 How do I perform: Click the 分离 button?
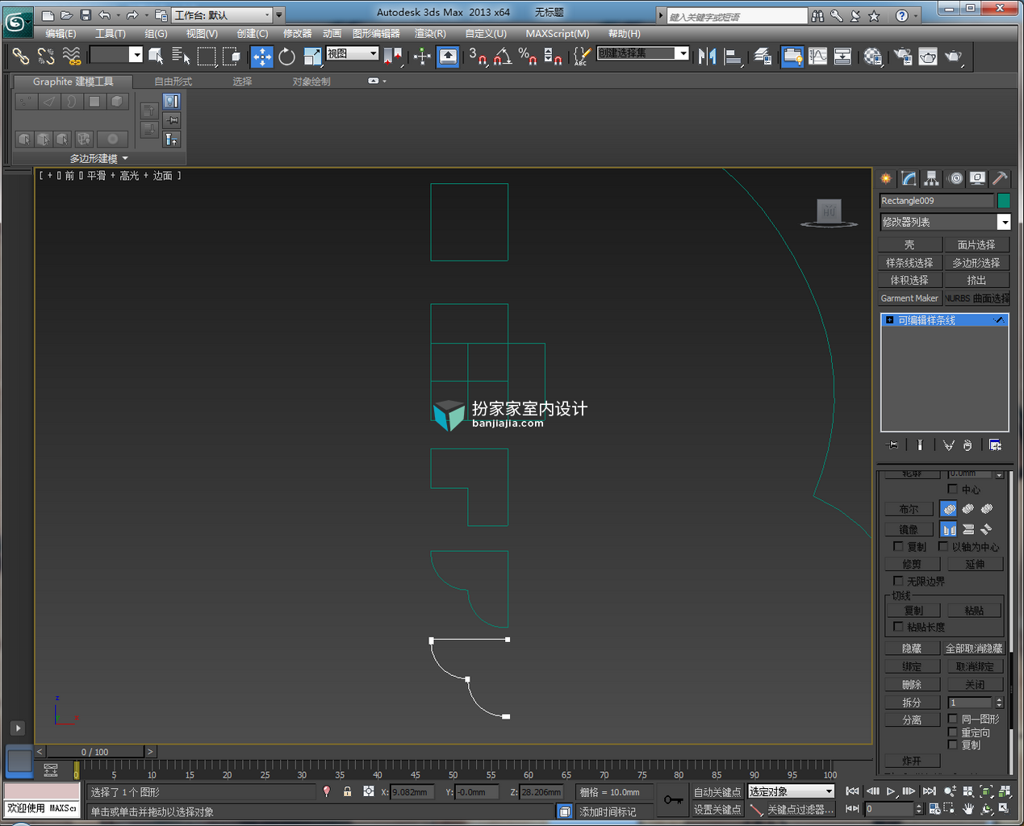tap(912, 720)
